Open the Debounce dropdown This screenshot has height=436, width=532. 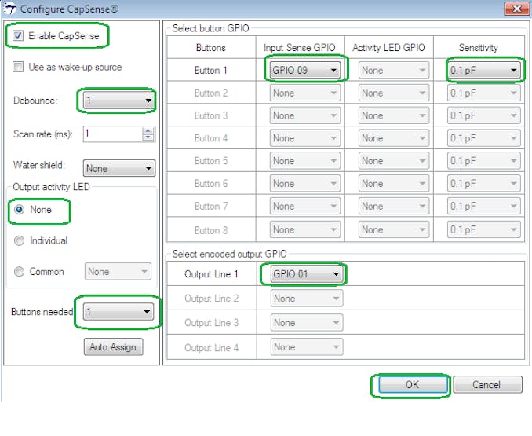point(118,101)
